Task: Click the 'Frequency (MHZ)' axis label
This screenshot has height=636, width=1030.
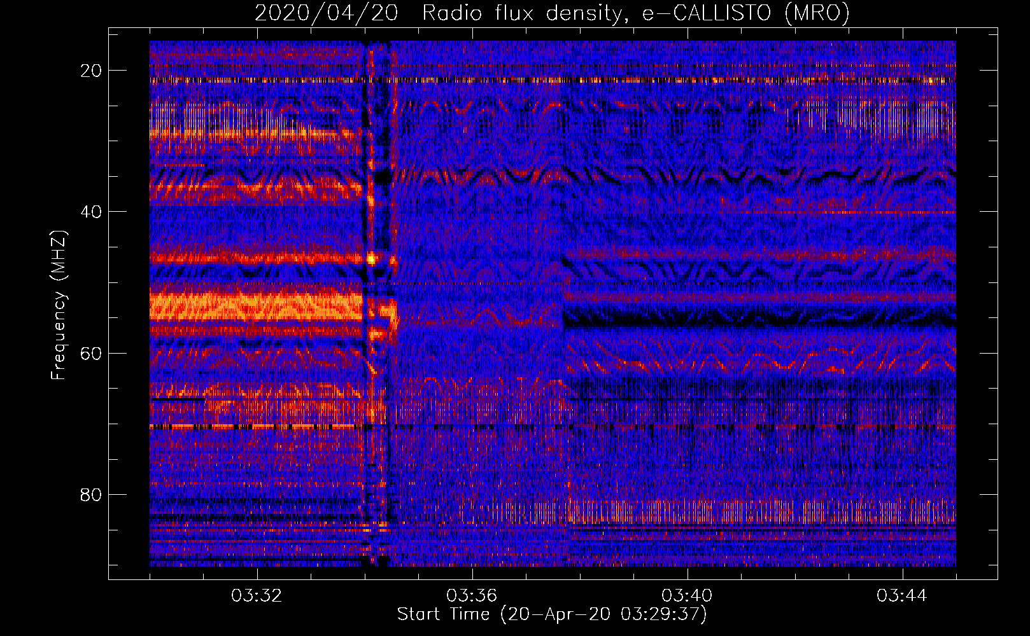Action: 59,305
